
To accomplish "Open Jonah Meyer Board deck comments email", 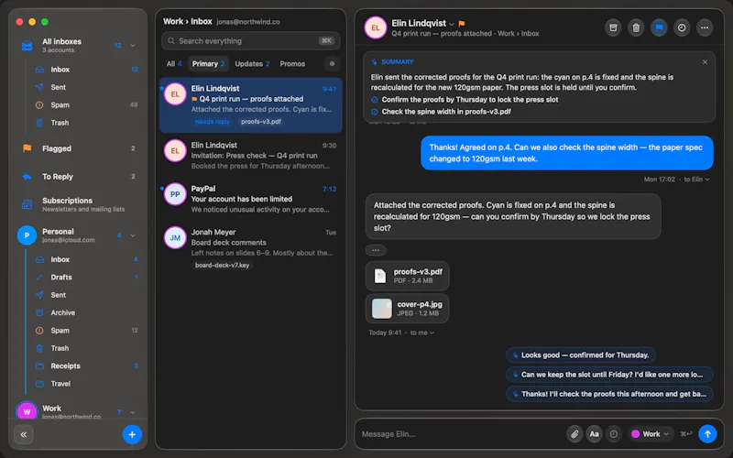I will (x=250, y=248).
